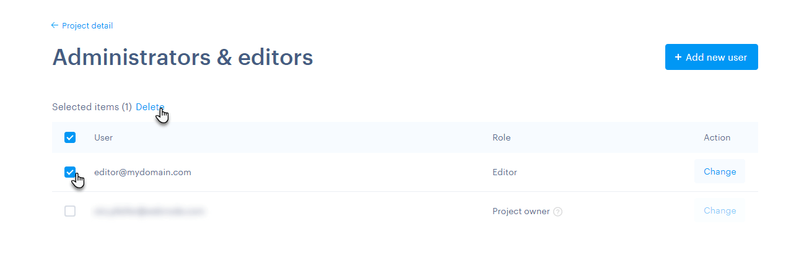Delete the selected items
The height and width of the screenshot is (255, 804).
pyautogui.click(x=150, y=107)
